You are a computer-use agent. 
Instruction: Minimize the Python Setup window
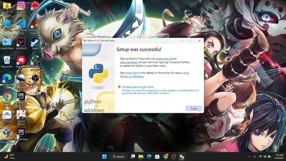(x=182, y=41)
